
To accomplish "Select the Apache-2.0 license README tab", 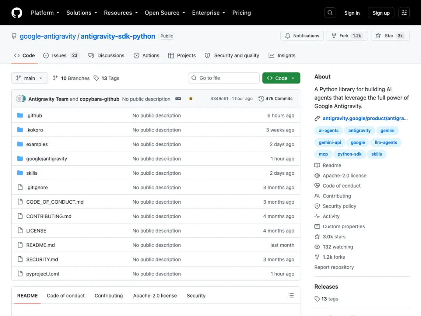I will [x=155, y=296].
